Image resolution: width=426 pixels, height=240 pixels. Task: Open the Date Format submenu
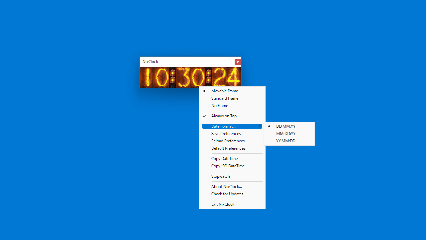tap(232, 126)
